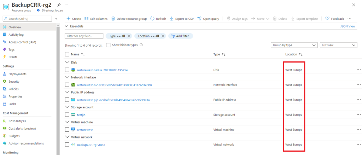Sort by Location column
This screenshot has width=362, height=155.
(x=294, y=54)
